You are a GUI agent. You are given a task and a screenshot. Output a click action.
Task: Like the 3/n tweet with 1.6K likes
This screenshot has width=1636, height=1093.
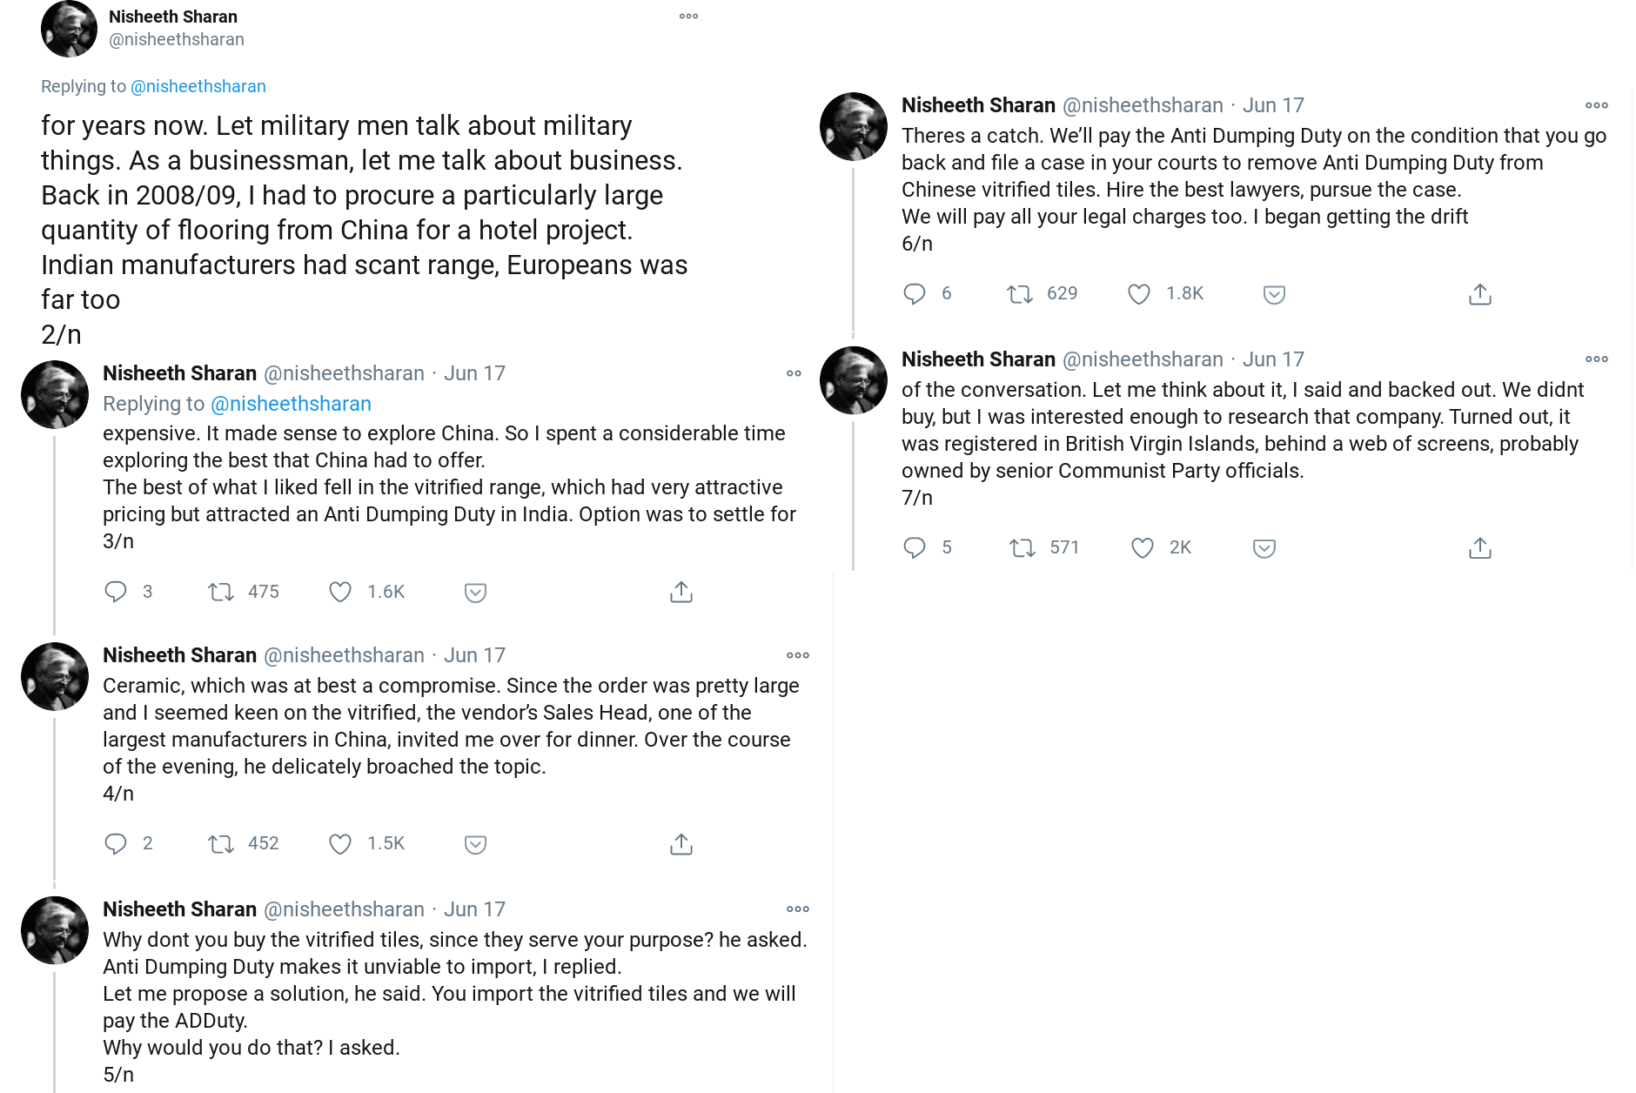click(x=340, y=592)
